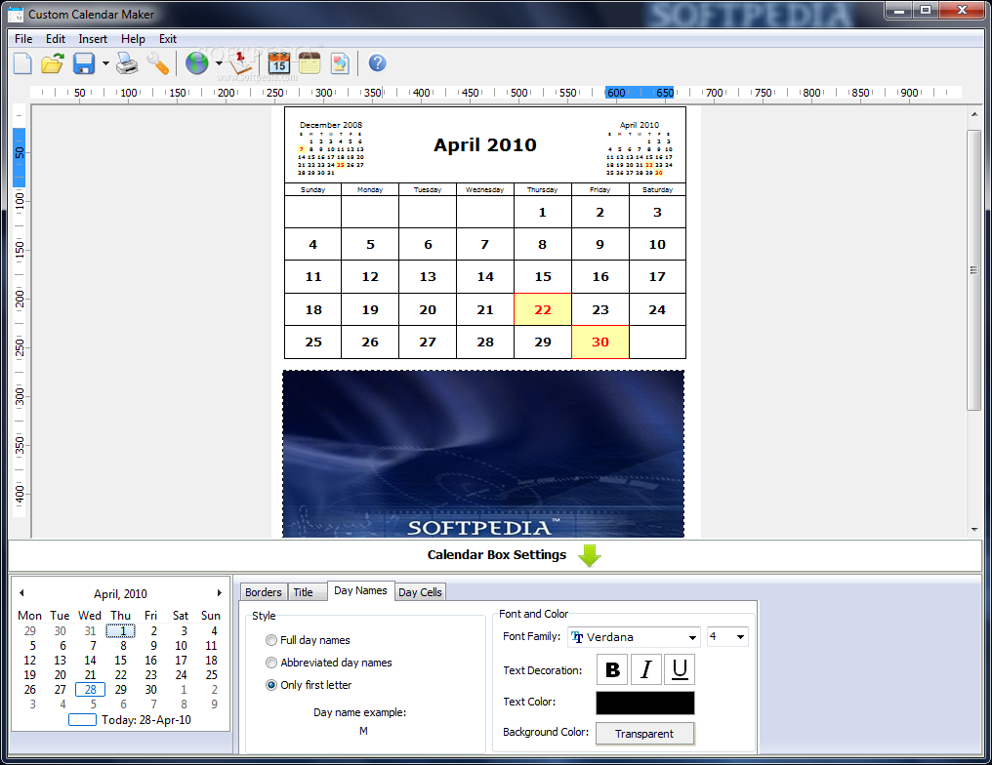Click the December 2008 mini month preview
The height and width of the screenshot is (765, 992).
pos(330,148)
